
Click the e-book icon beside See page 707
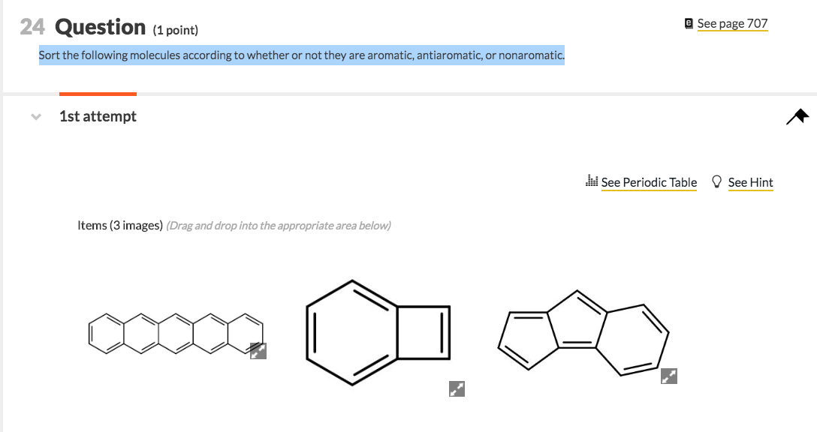pyautogui.click(x=688, y=23)
